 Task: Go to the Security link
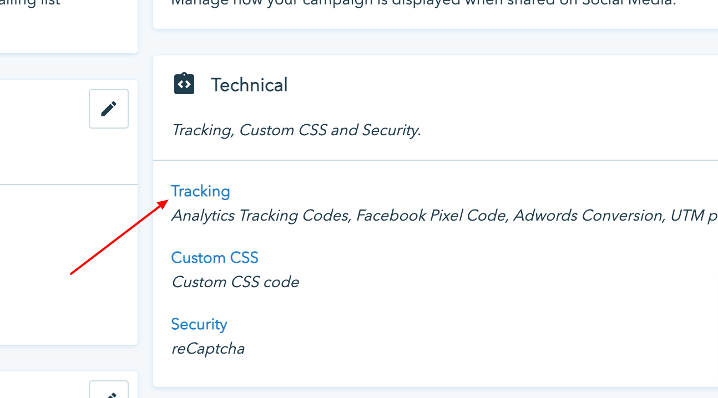(x=199, y=324)
